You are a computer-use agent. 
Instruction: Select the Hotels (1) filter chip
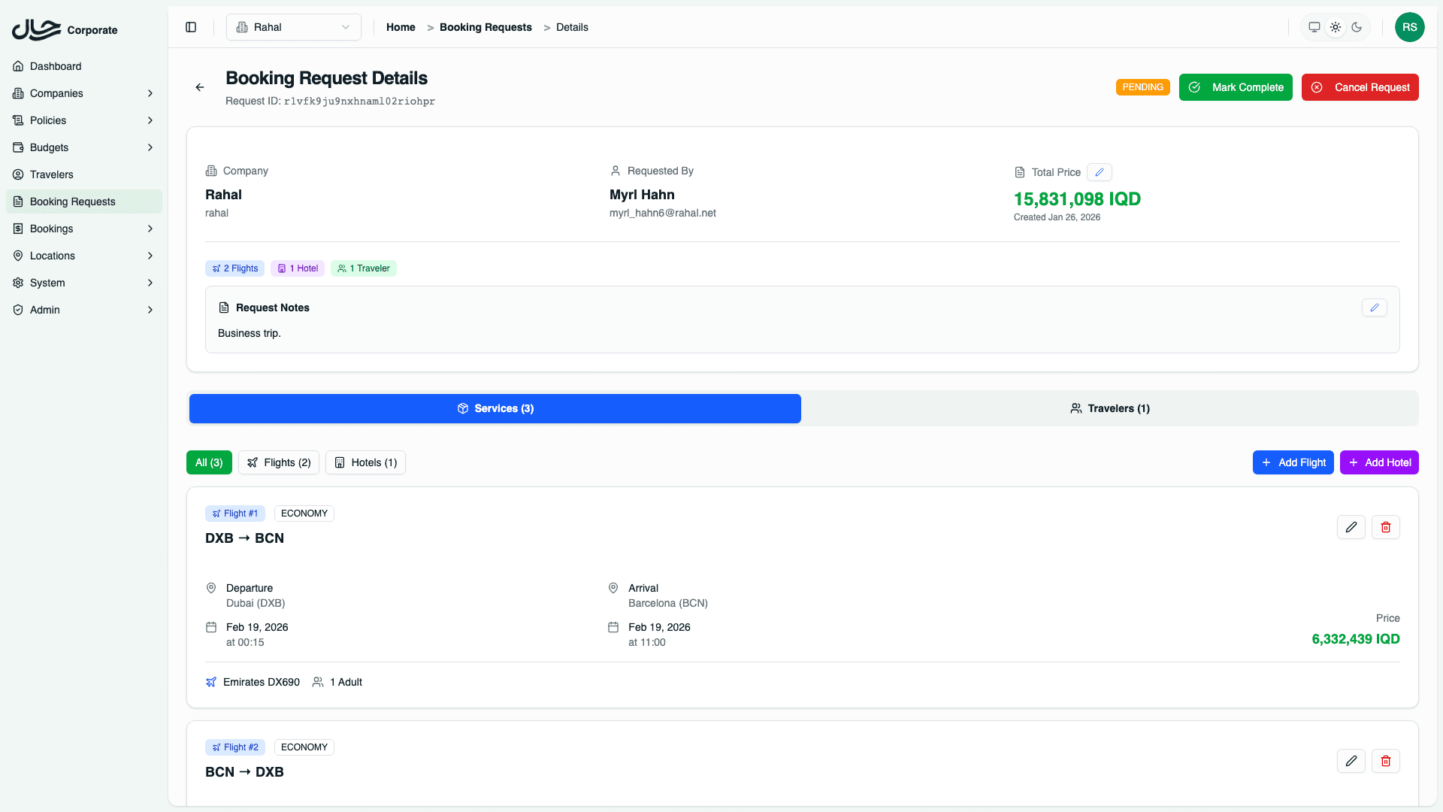tap(365, 462)
